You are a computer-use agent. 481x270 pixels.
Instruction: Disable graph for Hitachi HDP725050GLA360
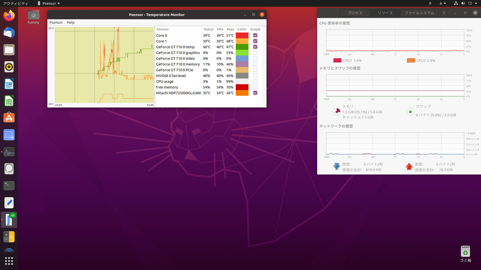pos(255,93)
